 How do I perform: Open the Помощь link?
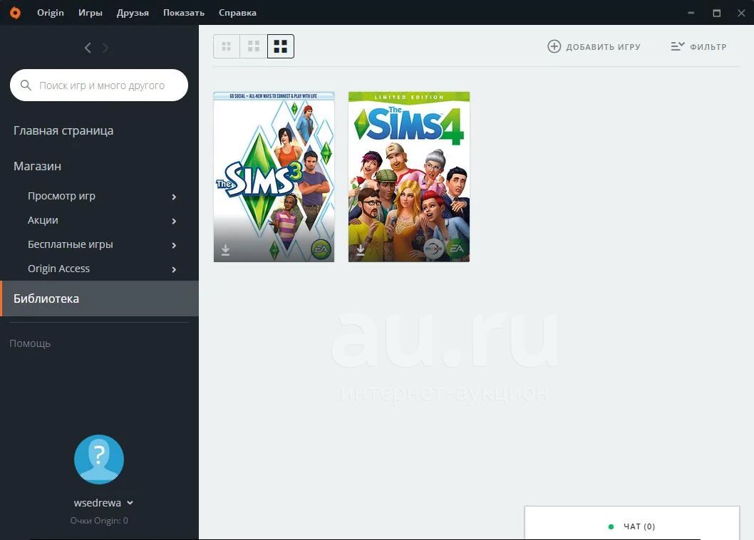pos(30,343)
